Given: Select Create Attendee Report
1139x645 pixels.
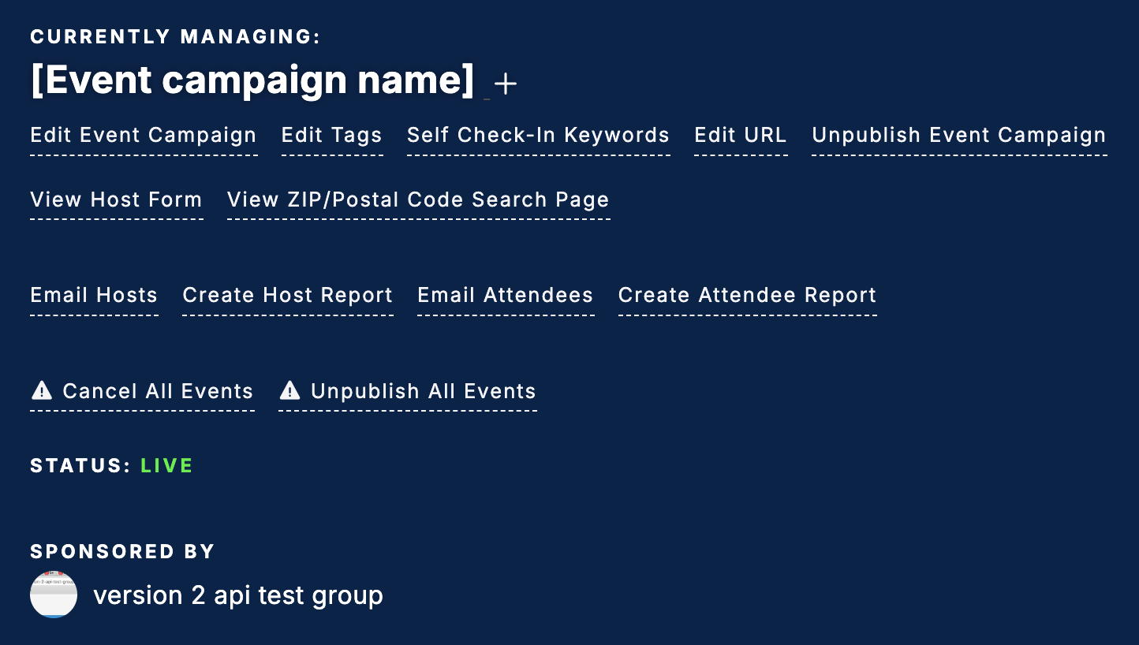Looking at the screenshot, I should click(x=748, y=296).
